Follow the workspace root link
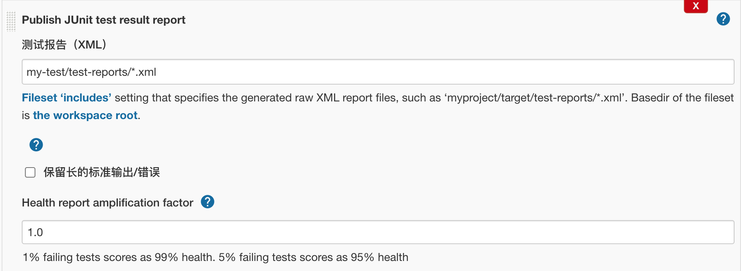The width and height of the screenshot is (741, 271). click(x=85, y=115)
